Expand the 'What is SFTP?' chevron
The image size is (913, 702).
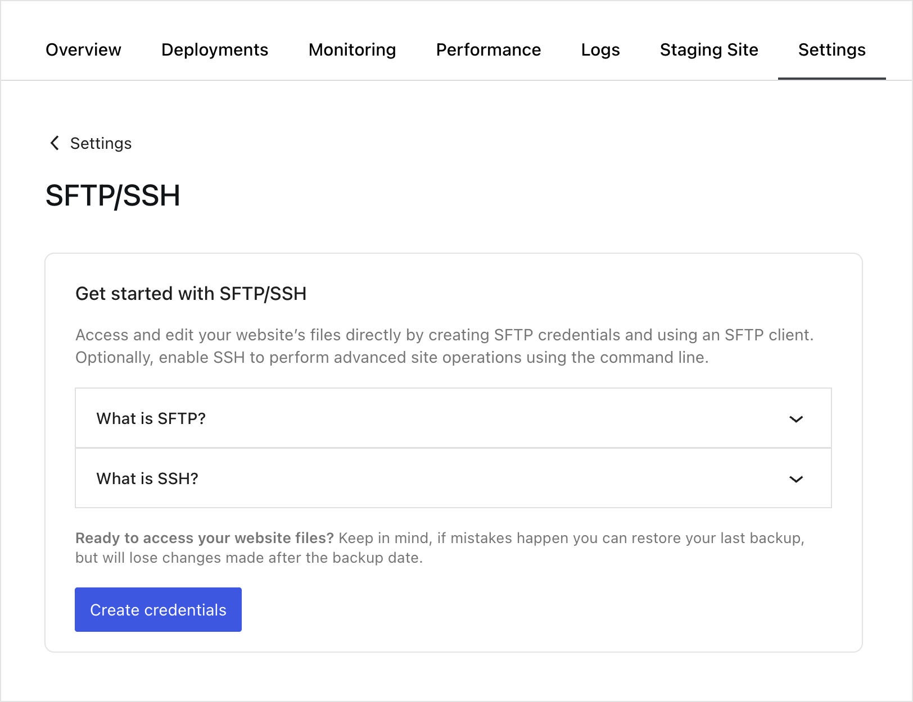796,419
